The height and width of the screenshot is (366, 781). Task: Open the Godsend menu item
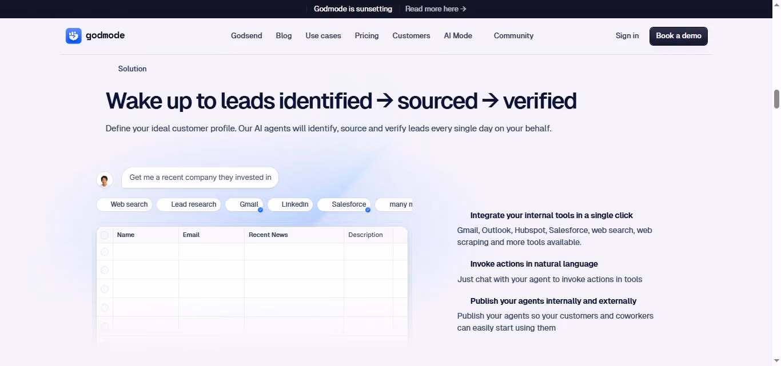(x=246, y=35)
